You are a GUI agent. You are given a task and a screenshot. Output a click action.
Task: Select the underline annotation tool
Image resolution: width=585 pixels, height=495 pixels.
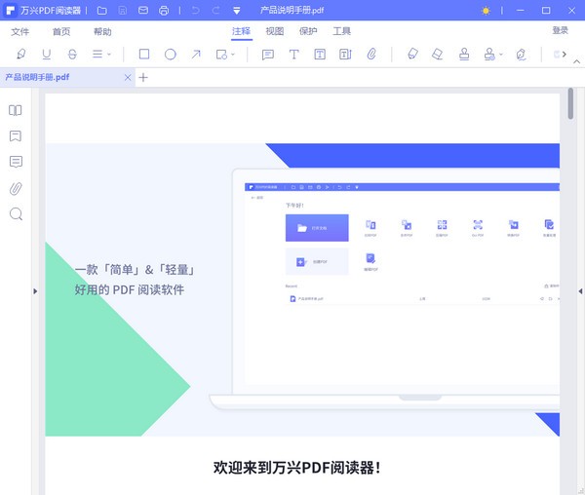(x=46, y=55)
